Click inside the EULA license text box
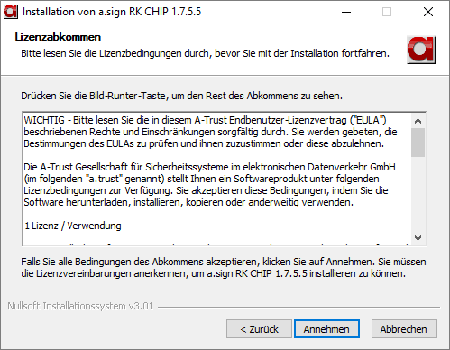Viewport: 450px width, 350px height. 217,179
